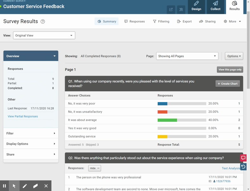
Task: Click the open-survey-in-new-window icon
Action: pos(171,9)
